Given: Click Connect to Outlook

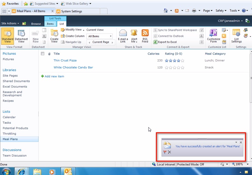Looking at the screenshot, I should click(x=168, y=36).
